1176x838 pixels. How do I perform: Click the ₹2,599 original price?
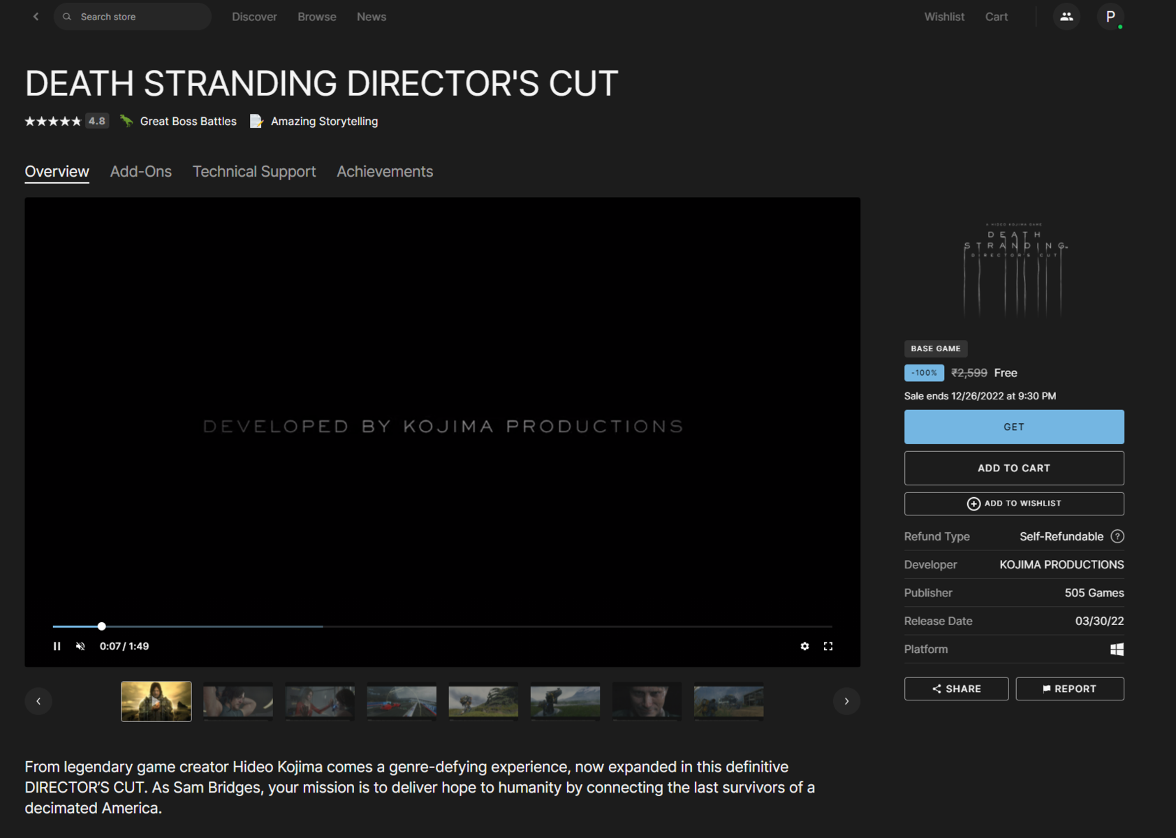969,373
